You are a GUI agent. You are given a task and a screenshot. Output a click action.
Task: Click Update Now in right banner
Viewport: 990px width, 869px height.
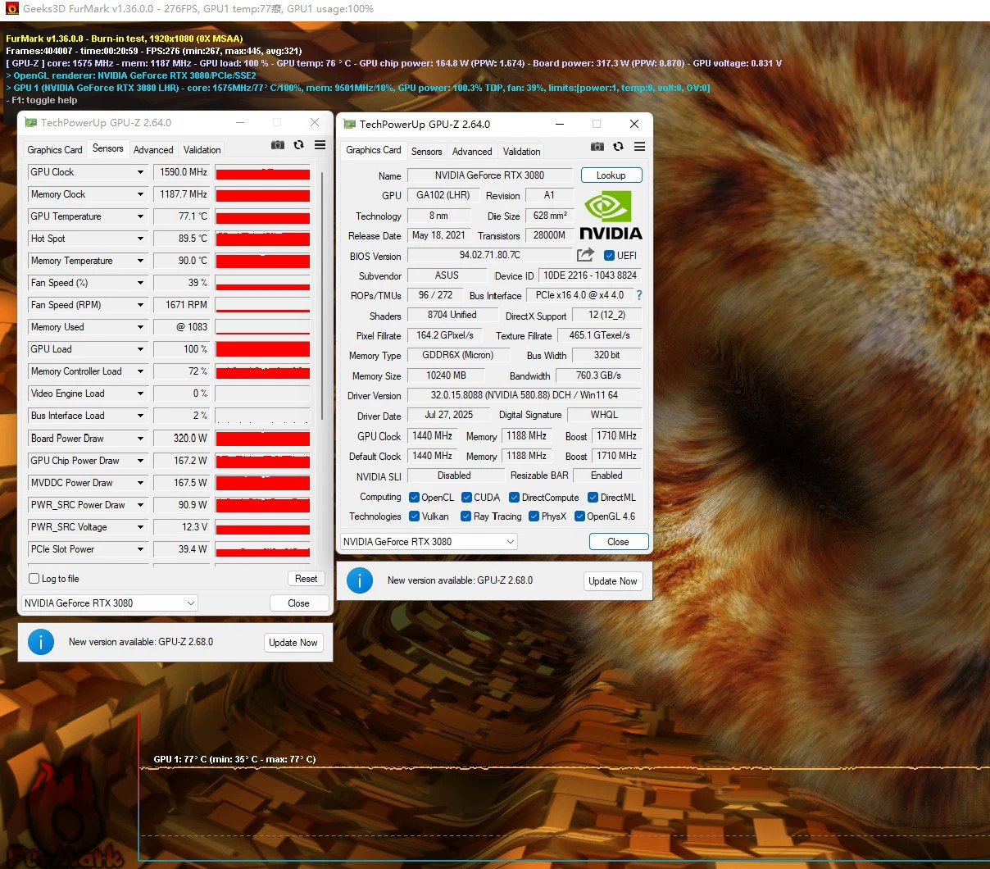pos(613,581)
